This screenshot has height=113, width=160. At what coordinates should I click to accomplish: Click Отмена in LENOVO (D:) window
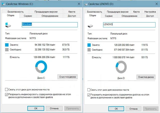[133, 109]
